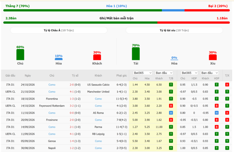Screen dimensions: 234x152
Task: Click score 3-2 in Feyenoord row
Action: (72, 106)
